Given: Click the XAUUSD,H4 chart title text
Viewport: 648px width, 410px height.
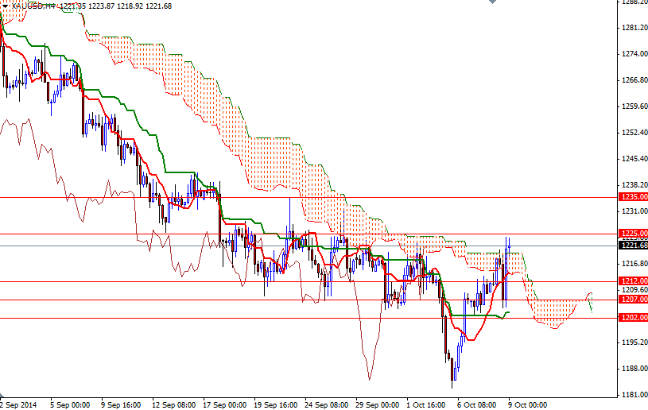Looking at the screenshot, I should (x=32, y=6).
